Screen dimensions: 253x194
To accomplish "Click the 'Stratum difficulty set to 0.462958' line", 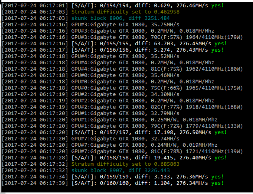I will tap(90, 12).
